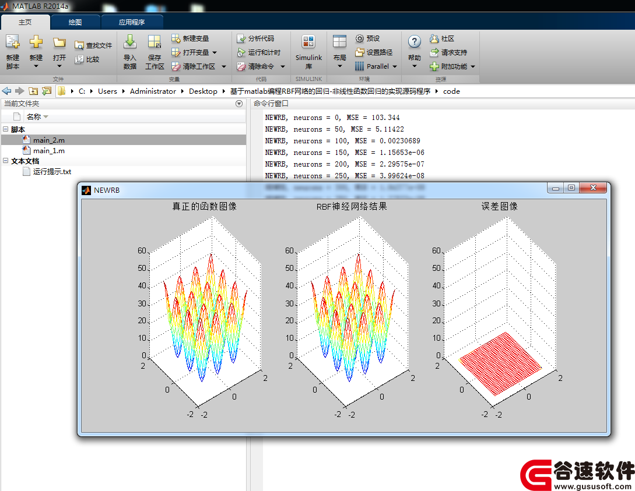Click the Find Files (查找文件) icon
Viewport: 635px width, 491px height.
[x=79, y=45]
